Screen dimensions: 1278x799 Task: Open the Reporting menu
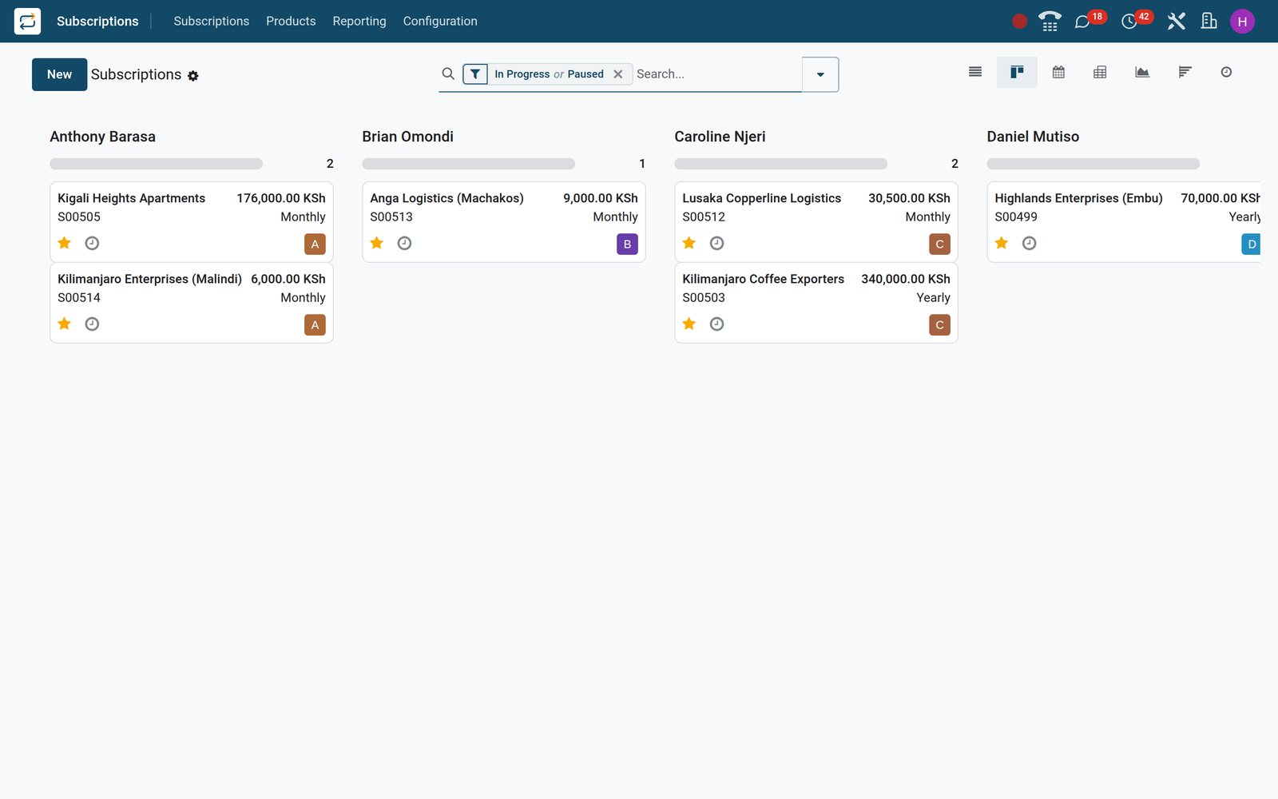point(359,21)
